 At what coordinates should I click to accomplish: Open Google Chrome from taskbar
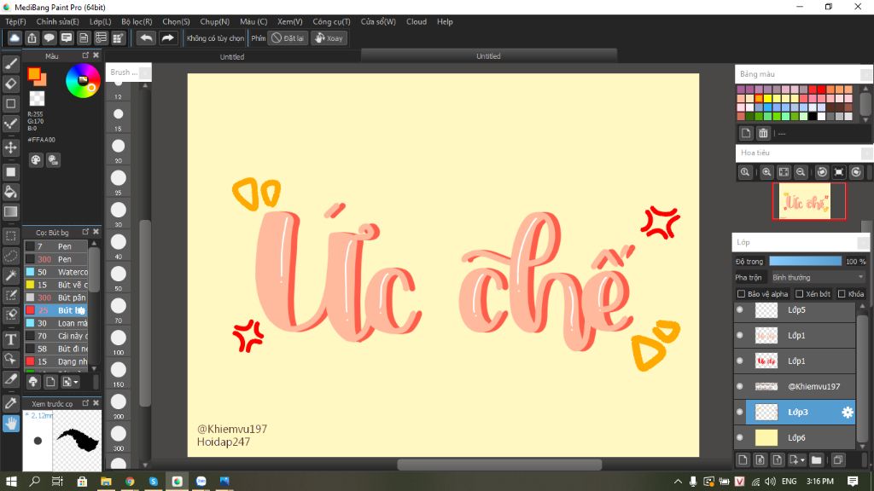[130, 481]
